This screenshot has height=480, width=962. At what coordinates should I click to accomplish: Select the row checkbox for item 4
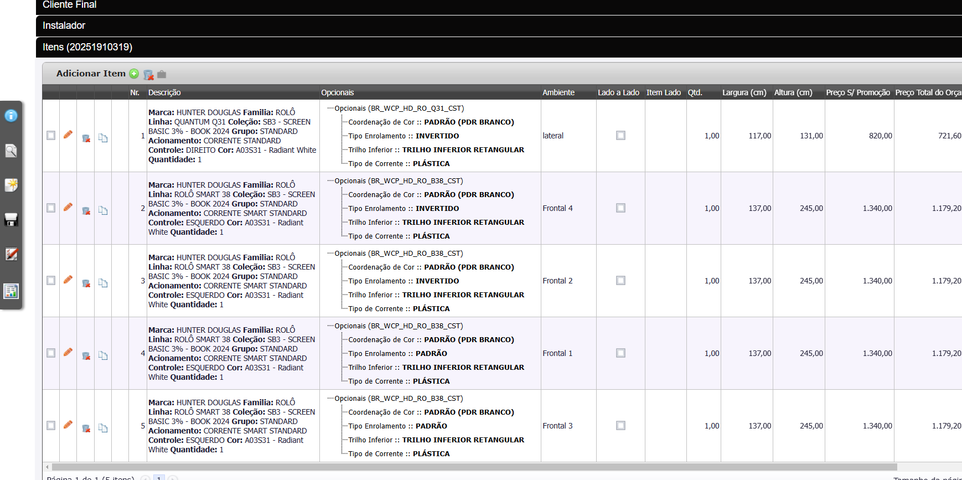click(x=51, y=353)
